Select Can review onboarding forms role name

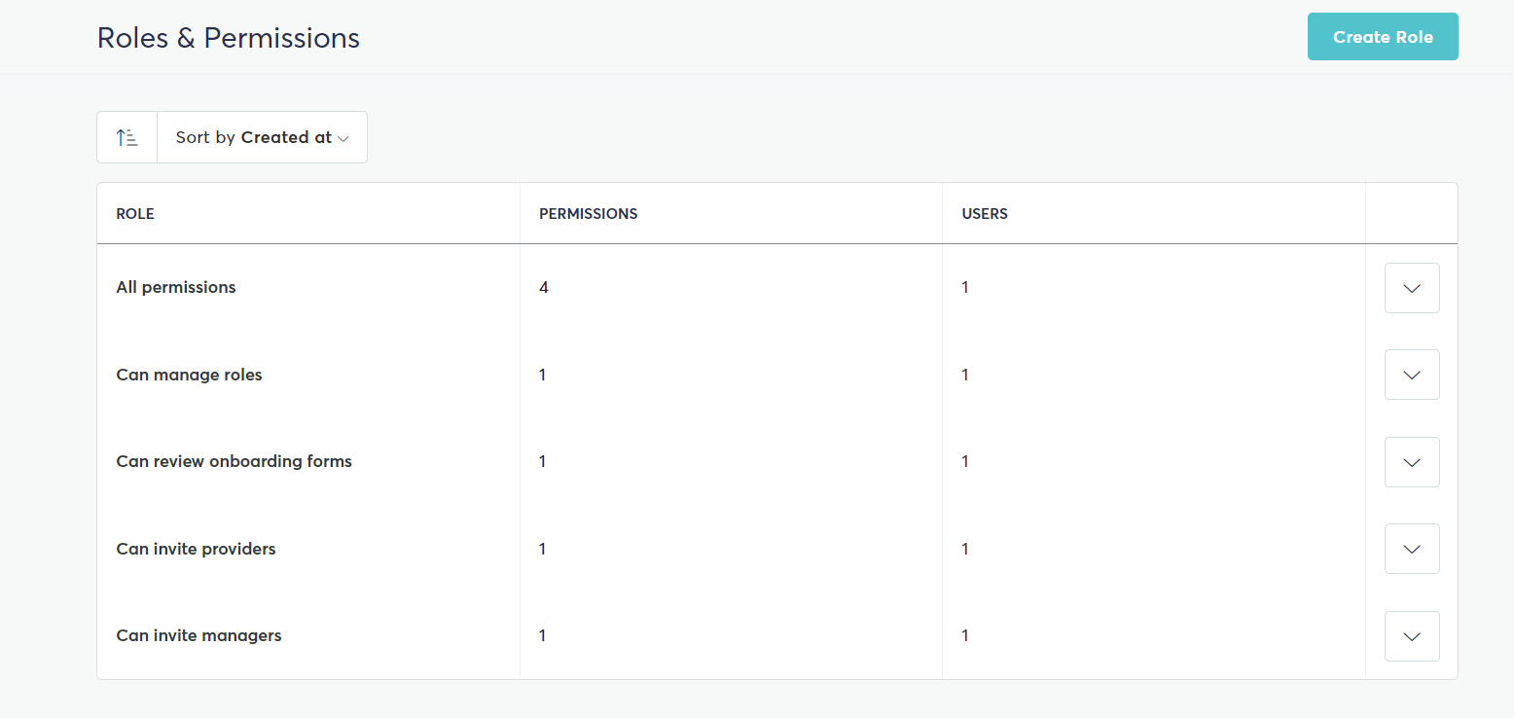234,461
